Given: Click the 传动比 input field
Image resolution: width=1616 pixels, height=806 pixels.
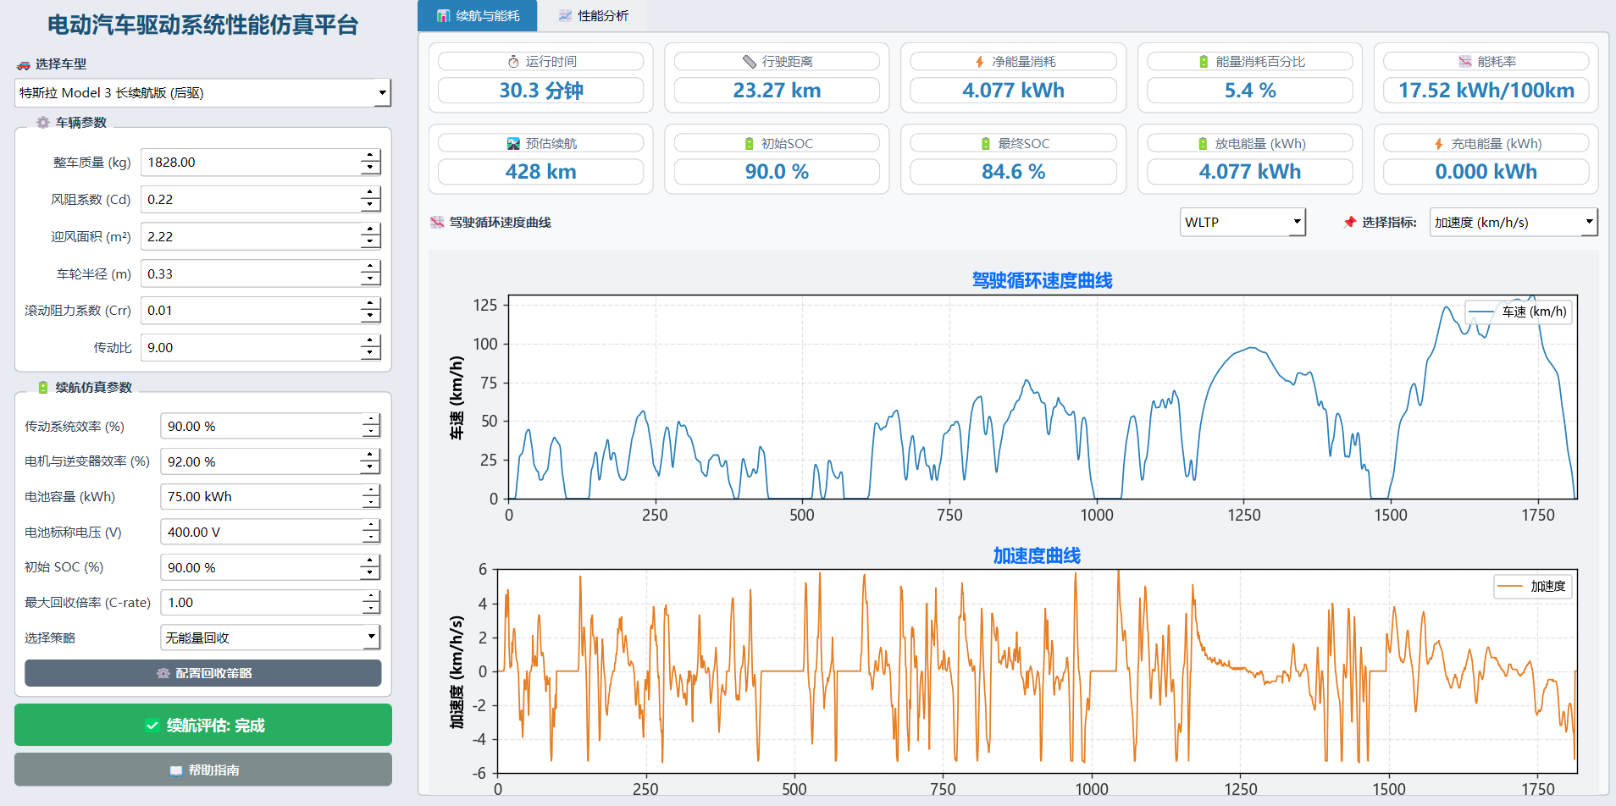Looking at the screenshot, I should [x=250, y=348].
